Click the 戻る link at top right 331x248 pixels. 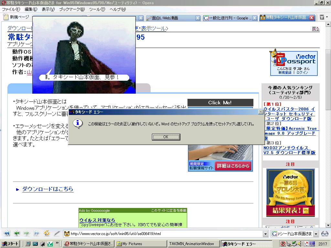[x=315, y=29]
